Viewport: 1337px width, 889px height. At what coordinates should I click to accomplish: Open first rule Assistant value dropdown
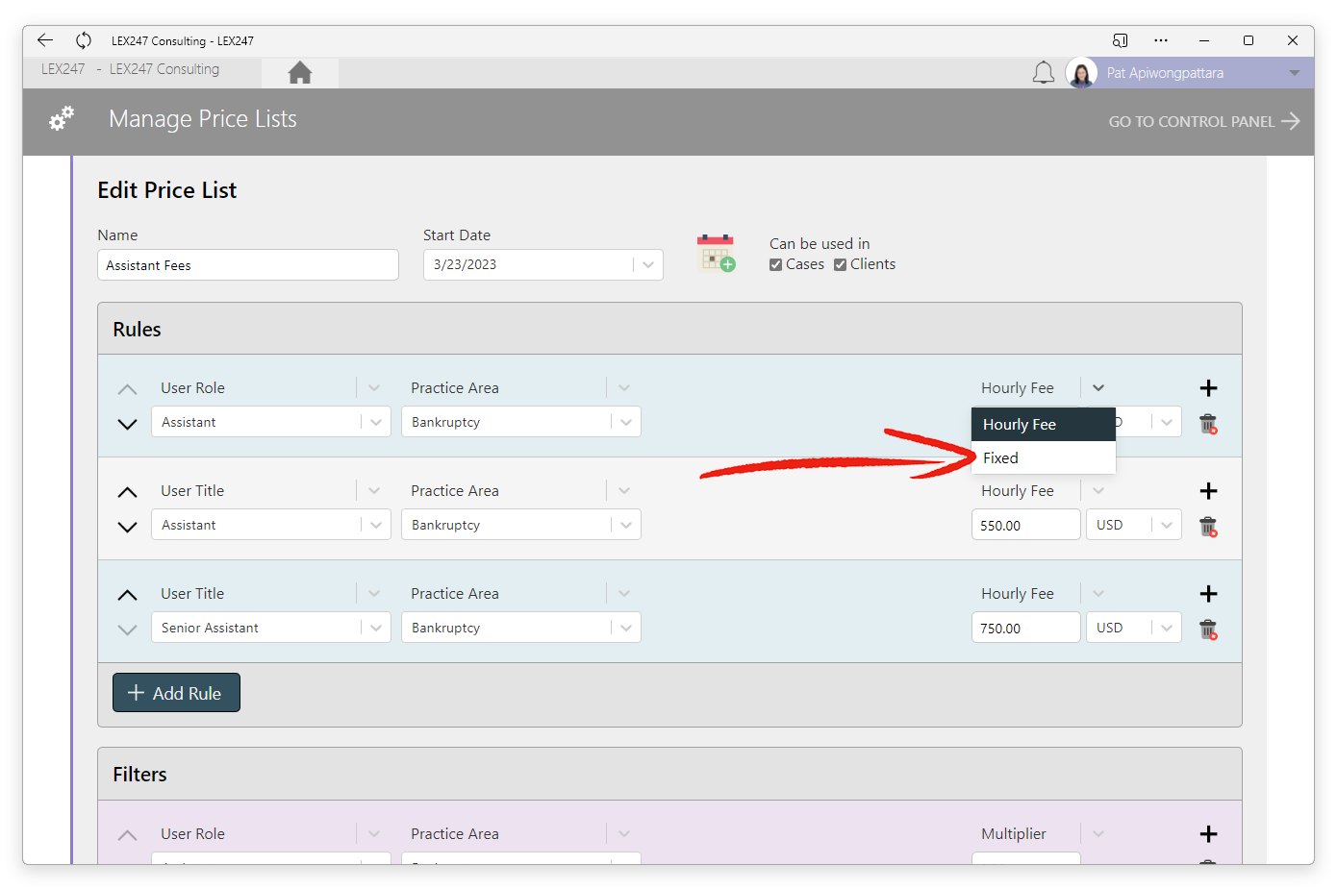point(376,422)
